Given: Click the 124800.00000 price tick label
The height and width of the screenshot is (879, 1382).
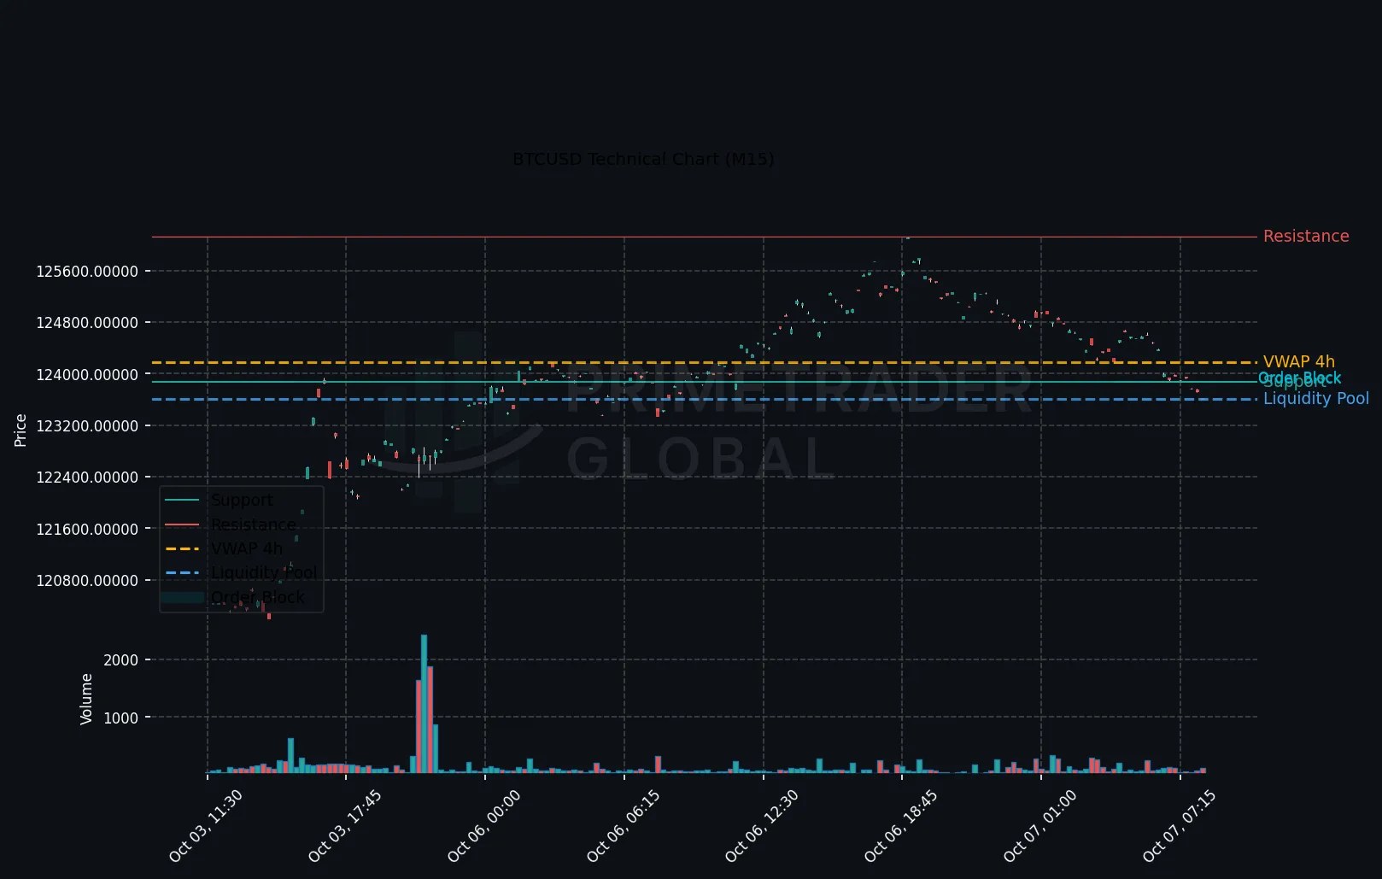Looking at the screenshot, I should (x=87, y=323).
